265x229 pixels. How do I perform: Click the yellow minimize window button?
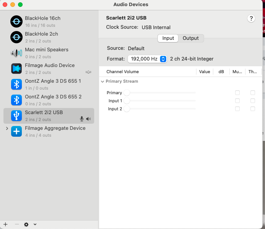tap(13, 5)
